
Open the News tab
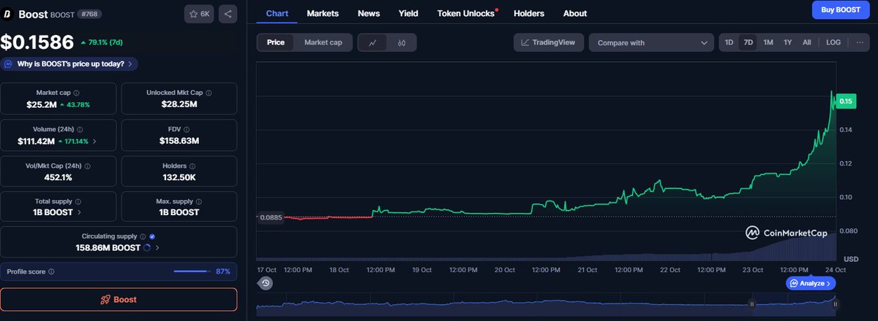point(369,13)
